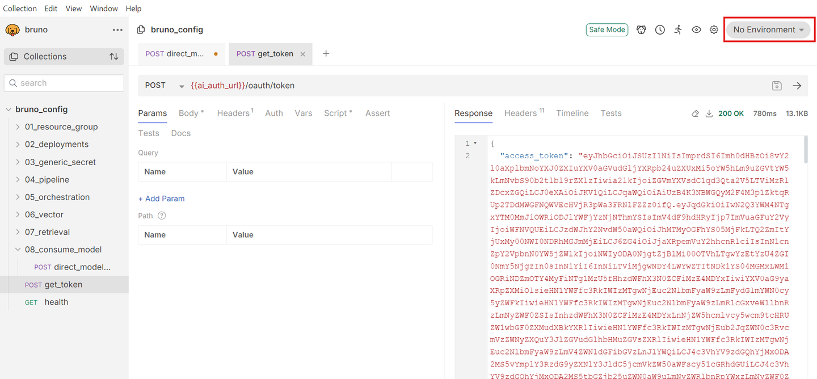Image resolution: width=817 pixels, height=379 pixels.
Task: Switch to the Timeline tab
Action: point(572,113)
